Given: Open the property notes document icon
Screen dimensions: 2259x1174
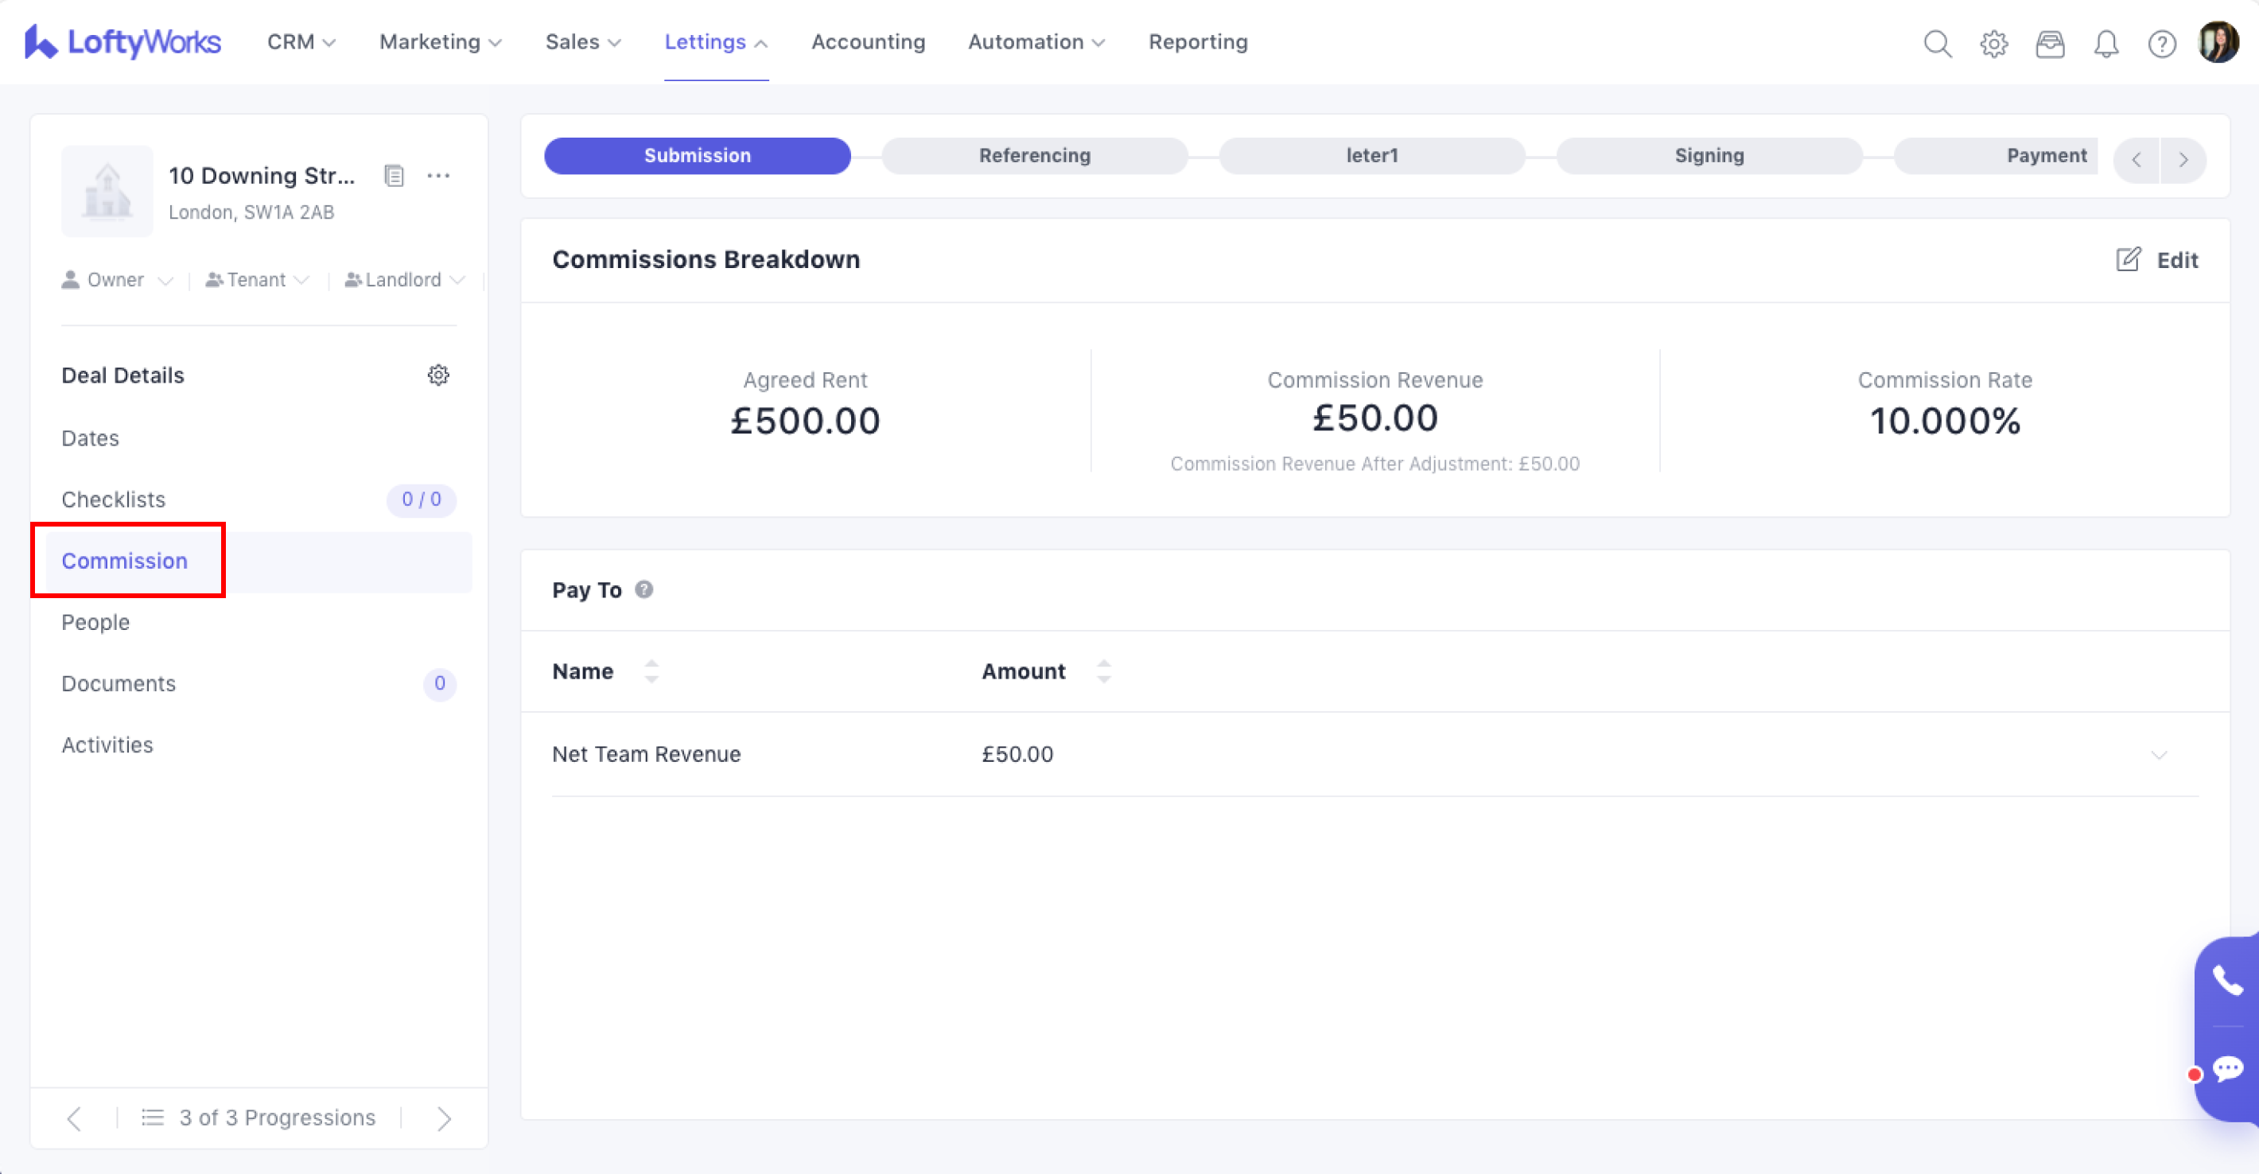Looking at the screenshot, I should pyautogui.click(x=394, y=177).
